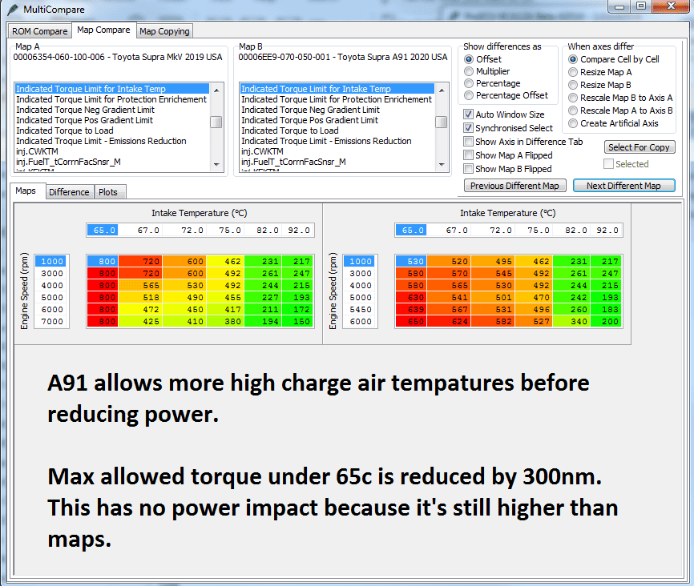Click the MultiCompare app icon in title bar

click(x=13, y=10)
